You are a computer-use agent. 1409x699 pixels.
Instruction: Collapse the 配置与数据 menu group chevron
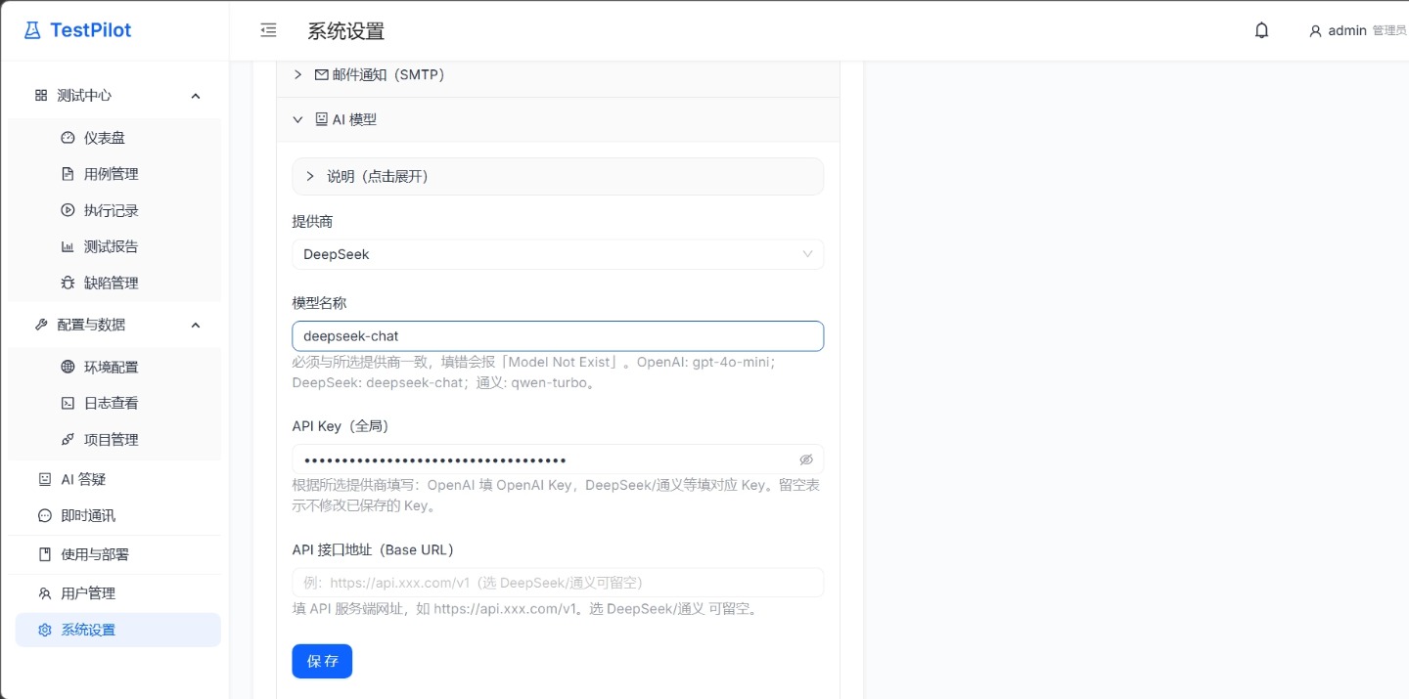click(196, 325)
